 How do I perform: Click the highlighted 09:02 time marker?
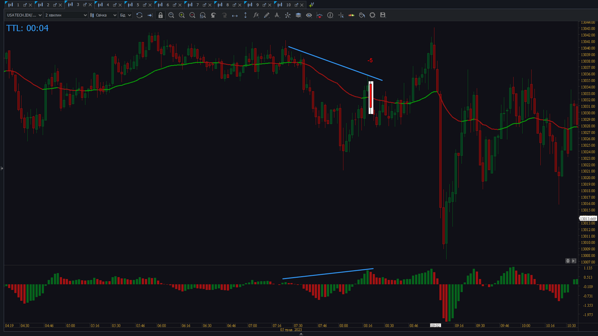[x=435, y=326]
